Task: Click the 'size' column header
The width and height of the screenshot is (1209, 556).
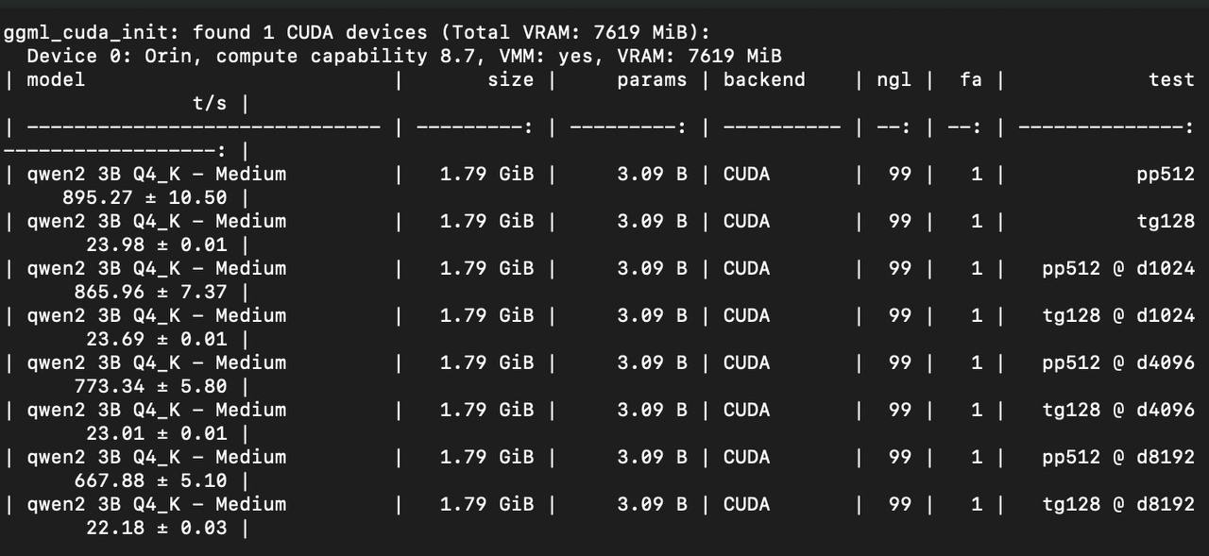Action: tap(510, 80)
